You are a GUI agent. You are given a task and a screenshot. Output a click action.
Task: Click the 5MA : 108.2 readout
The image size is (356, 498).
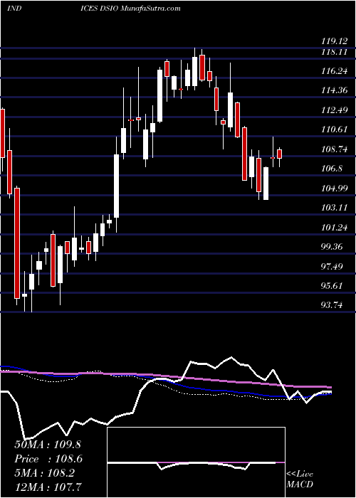[44, 473]
